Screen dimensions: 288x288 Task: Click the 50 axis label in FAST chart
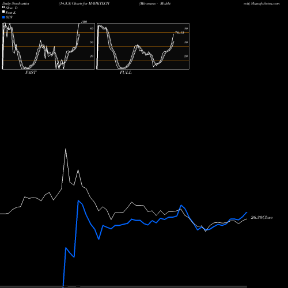click(92, 43)
